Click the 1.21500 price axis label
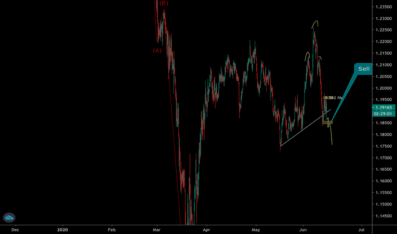397x234 pixels. 384,53
